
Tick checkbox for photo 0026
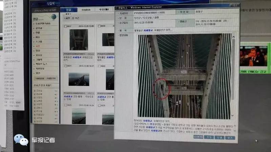click(99, 105)
